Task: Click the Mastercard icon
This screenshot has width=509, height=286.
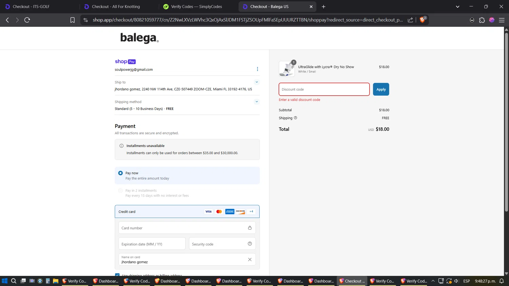Action: click(219, 211)
